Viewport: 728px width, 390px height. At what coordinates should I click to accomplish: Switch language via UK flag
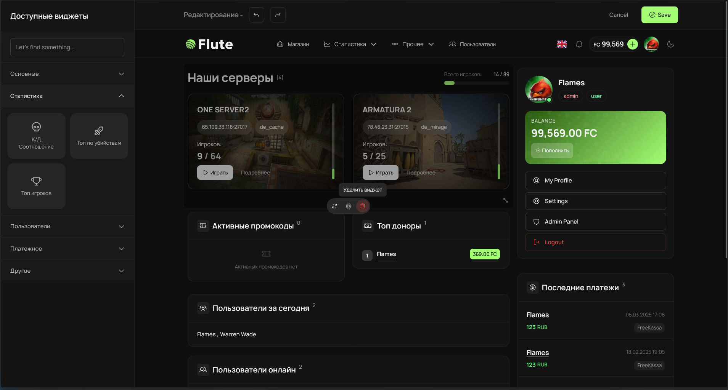[x=562, y=44]
